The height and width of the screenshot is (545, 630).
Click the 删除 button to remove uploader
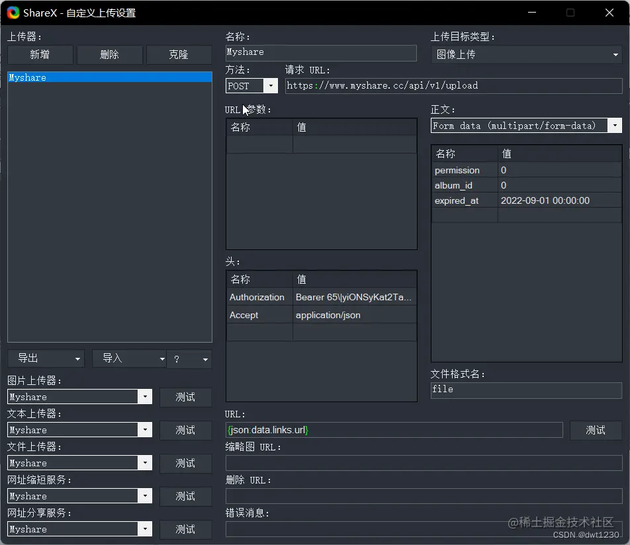pos(109,54)
